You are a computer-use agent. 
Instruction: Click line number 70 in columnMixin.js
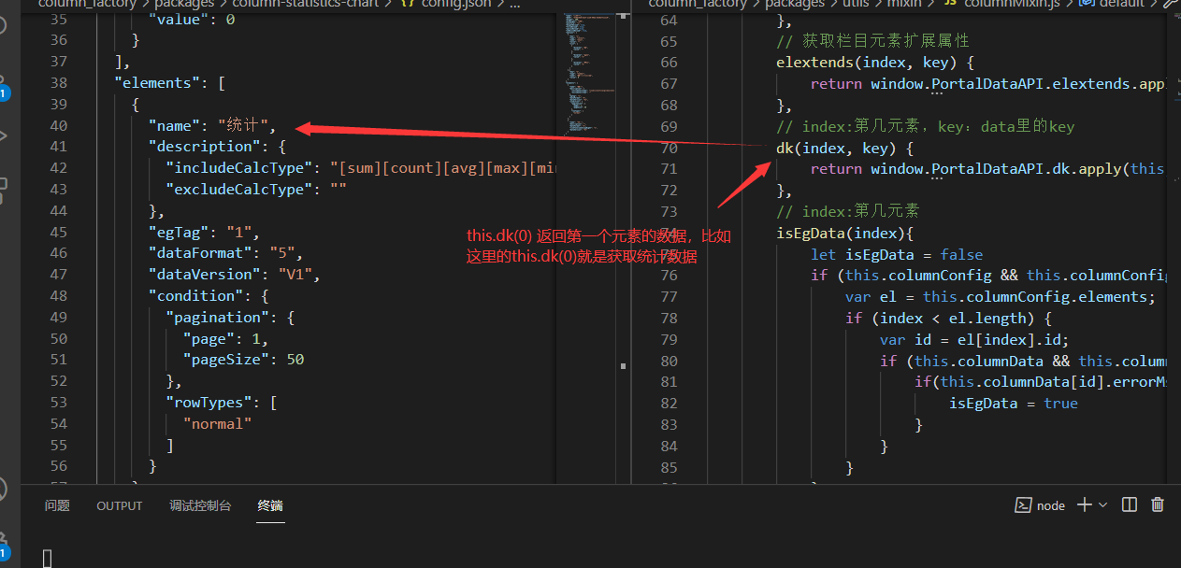668,149
